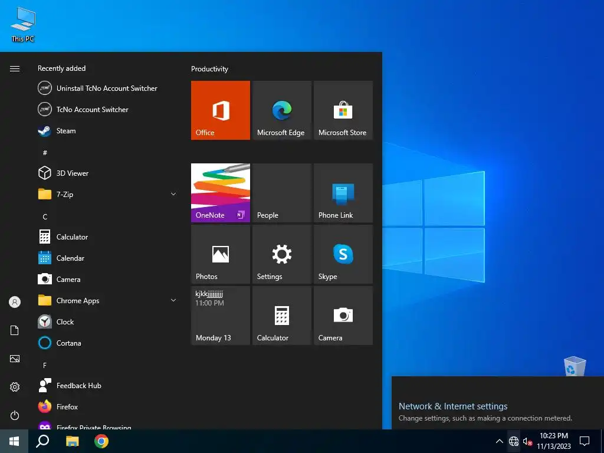Launch the Clock app
The width and height of the screenshot is (604, 453).
108,321
